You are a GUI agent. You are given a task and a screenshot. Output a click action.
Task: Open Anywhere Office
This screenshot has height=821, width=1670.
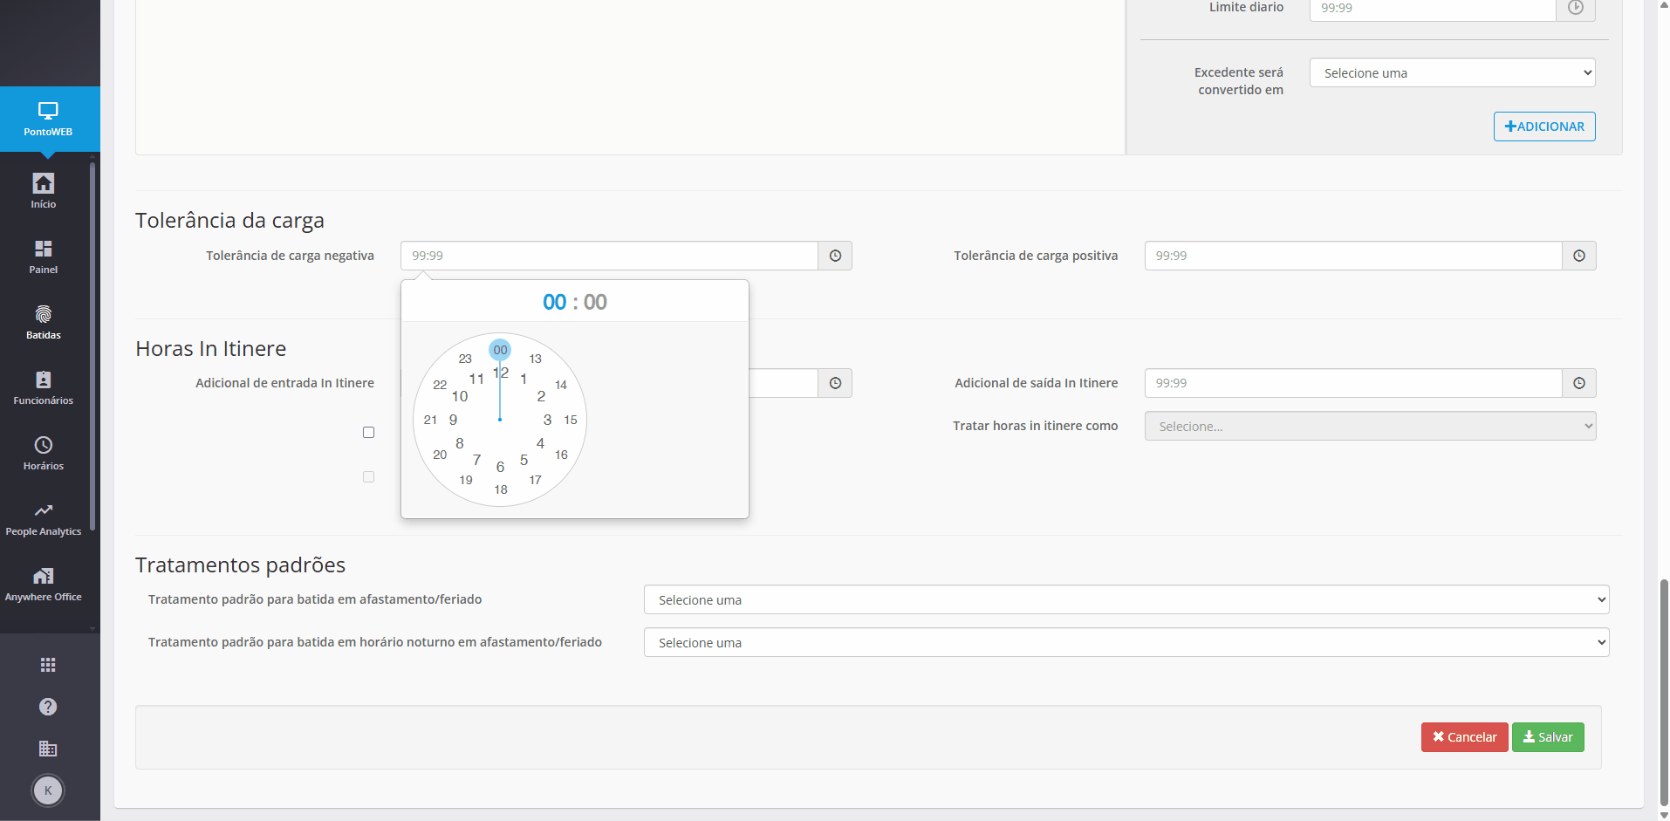tap(44, 584)
